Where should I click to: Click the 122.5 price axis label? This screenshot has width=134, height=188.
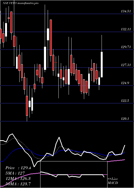click(x=125, y=101)
